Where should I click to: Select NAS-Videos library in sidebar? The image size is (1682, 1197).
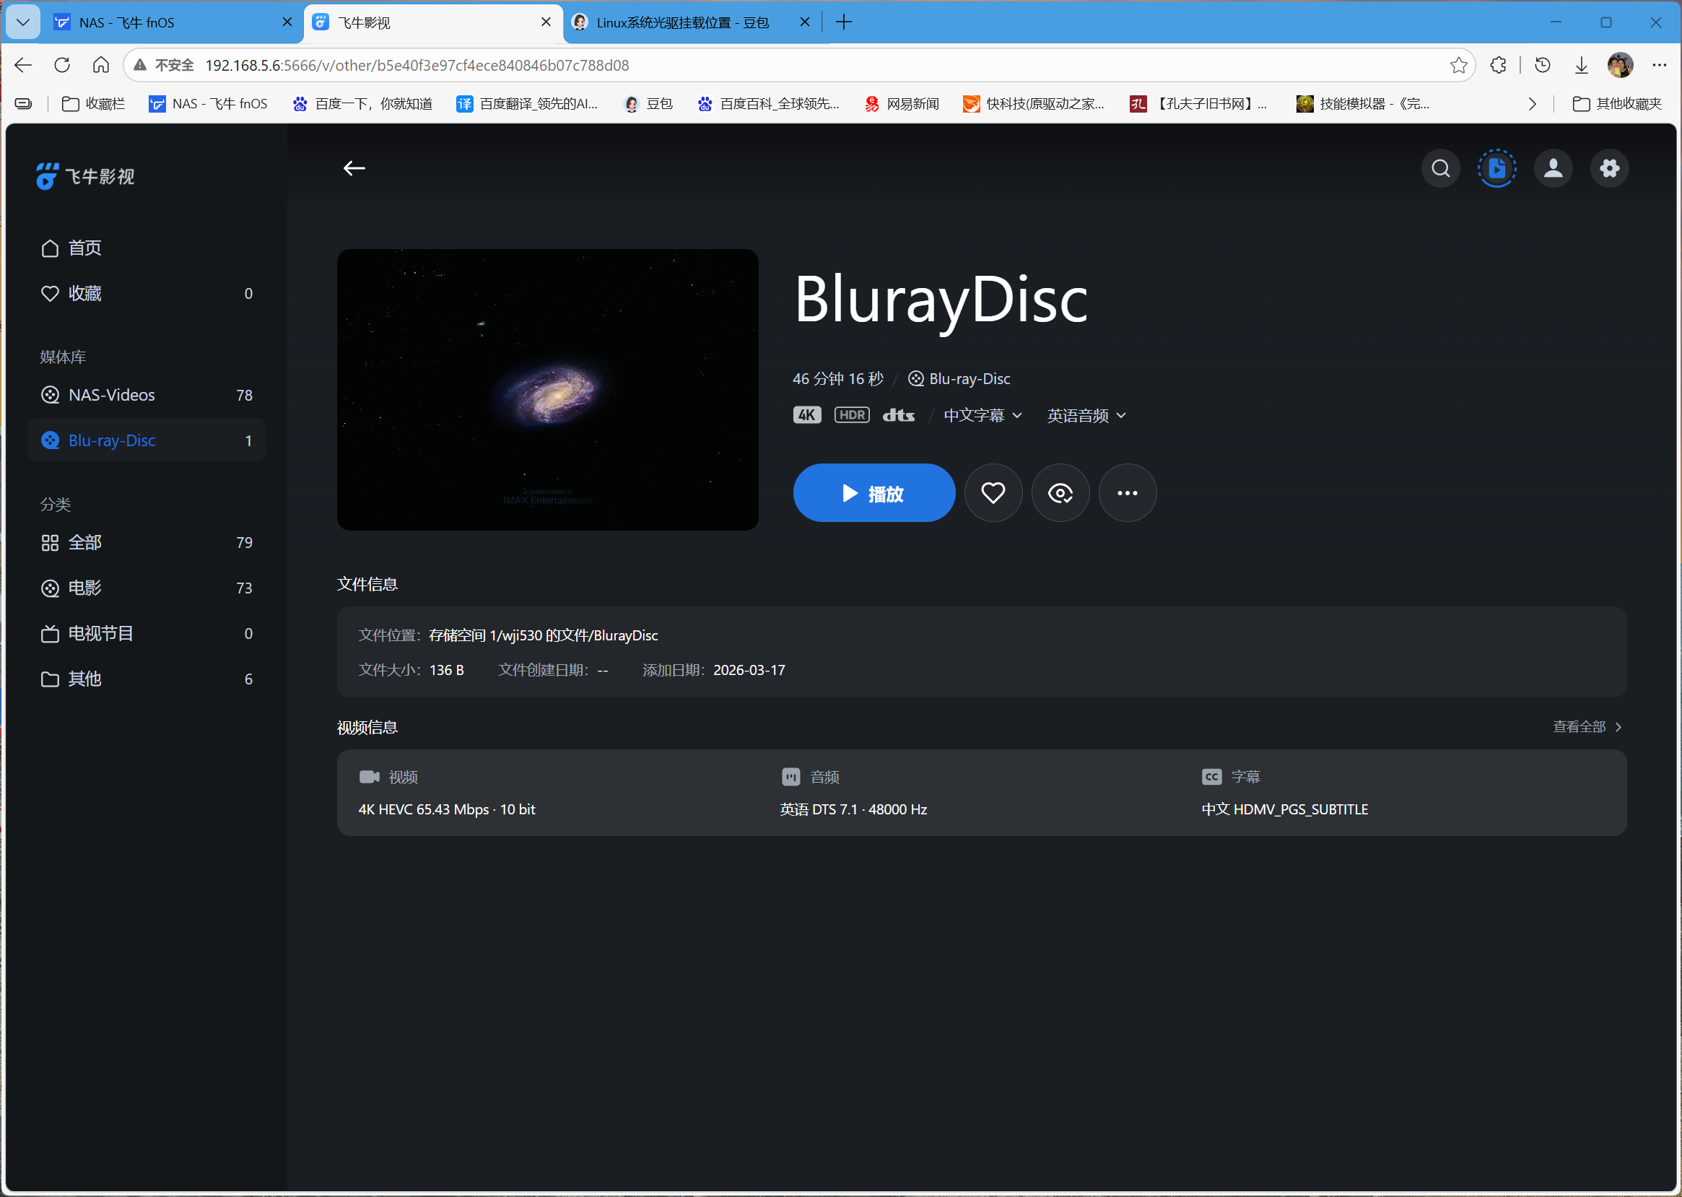pos(112,395)
